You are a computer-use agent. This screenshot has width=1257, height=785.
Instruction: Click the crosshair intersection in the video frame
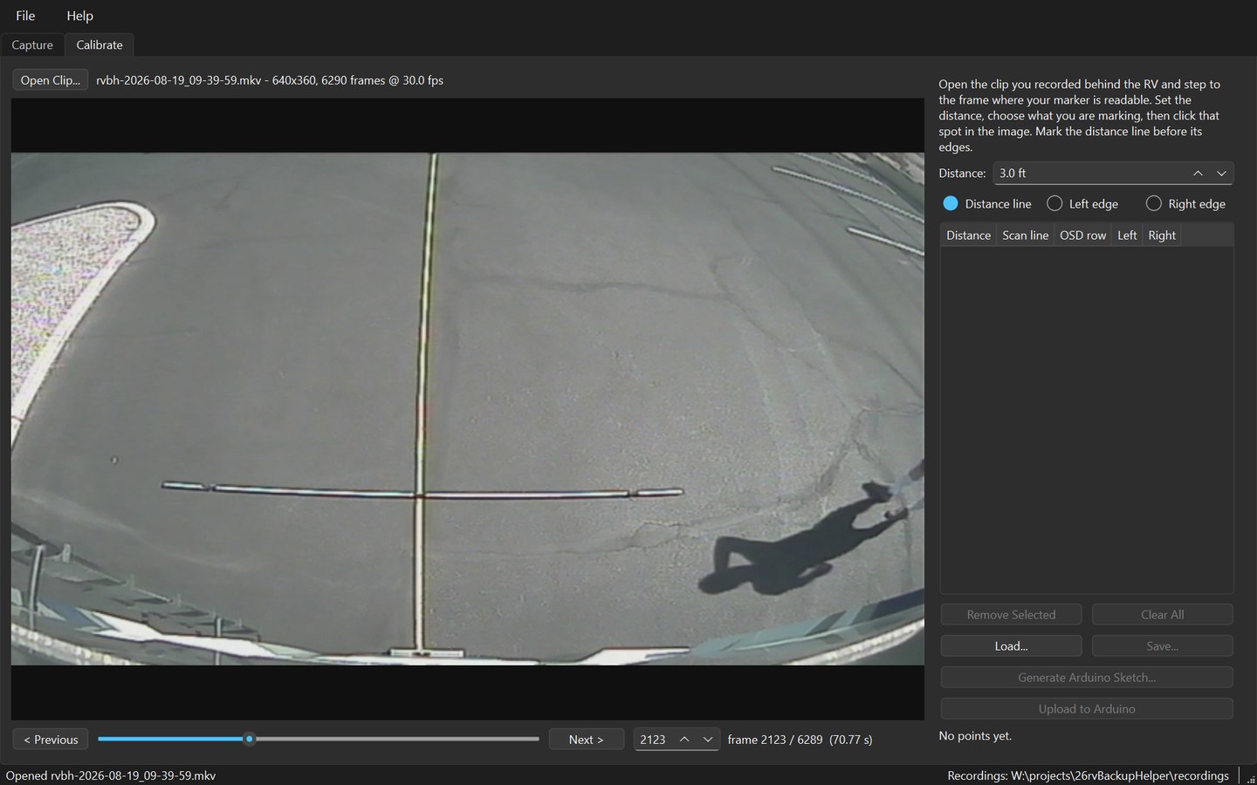tap(420, 495)
